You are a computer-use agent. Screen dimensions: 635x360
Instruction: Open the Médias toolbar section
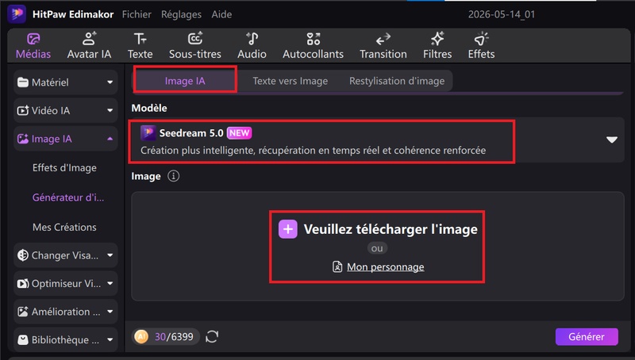tap(33, 46)
